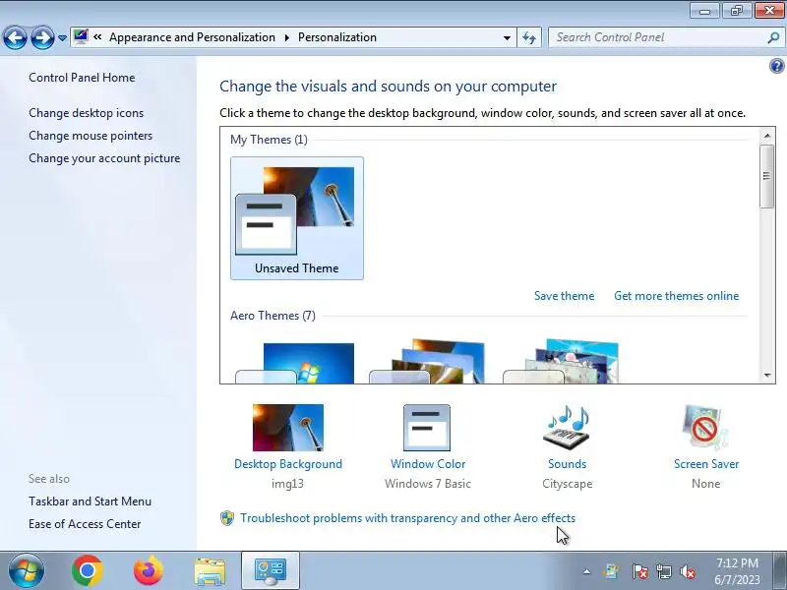Open the Desktop Background icon

point(288,428)
